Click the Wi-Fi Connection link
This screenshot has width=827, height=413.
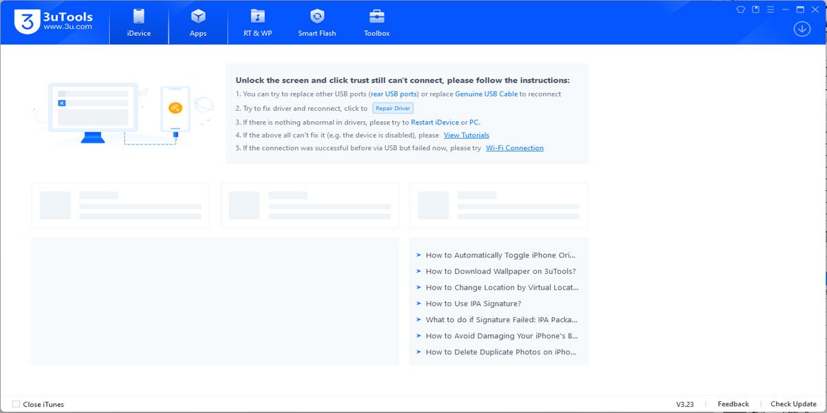coord(514,148)
